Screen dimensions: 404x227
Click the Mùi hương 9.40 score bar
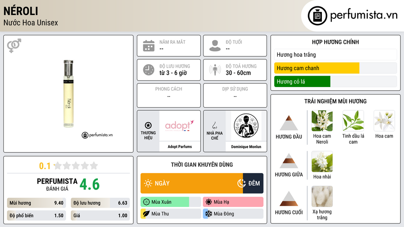[36, 203]
